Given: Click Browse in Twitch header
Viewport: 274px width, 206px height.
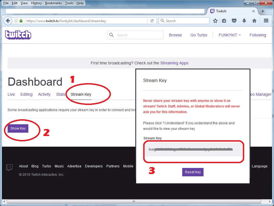Looking at the screenshot, I should click(x=175, y=35).
